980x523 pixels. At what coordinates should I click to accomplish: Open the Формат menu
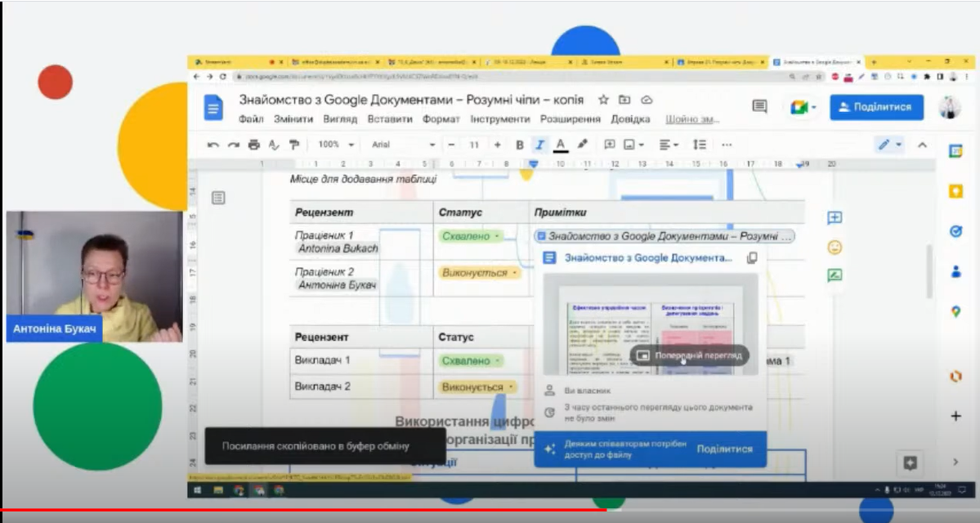(x=441, y=118)
